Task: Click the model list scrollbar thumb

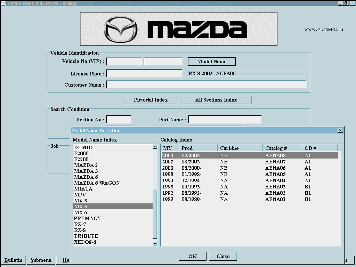Action: 155,214
